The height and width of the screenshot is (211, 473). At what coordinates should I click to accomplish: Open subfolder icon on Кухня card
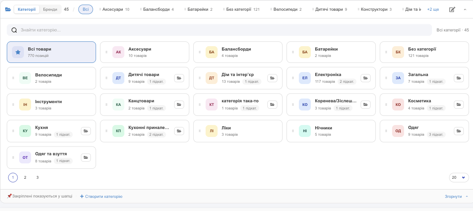pyautogui.click(x=86, y=131)
